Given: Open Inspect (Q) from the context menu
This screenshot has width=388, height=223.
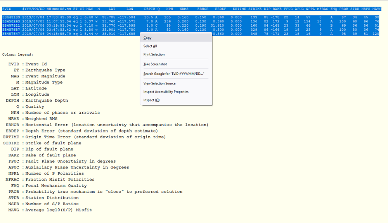Looking at the screenshot, I should coord(151,100).
